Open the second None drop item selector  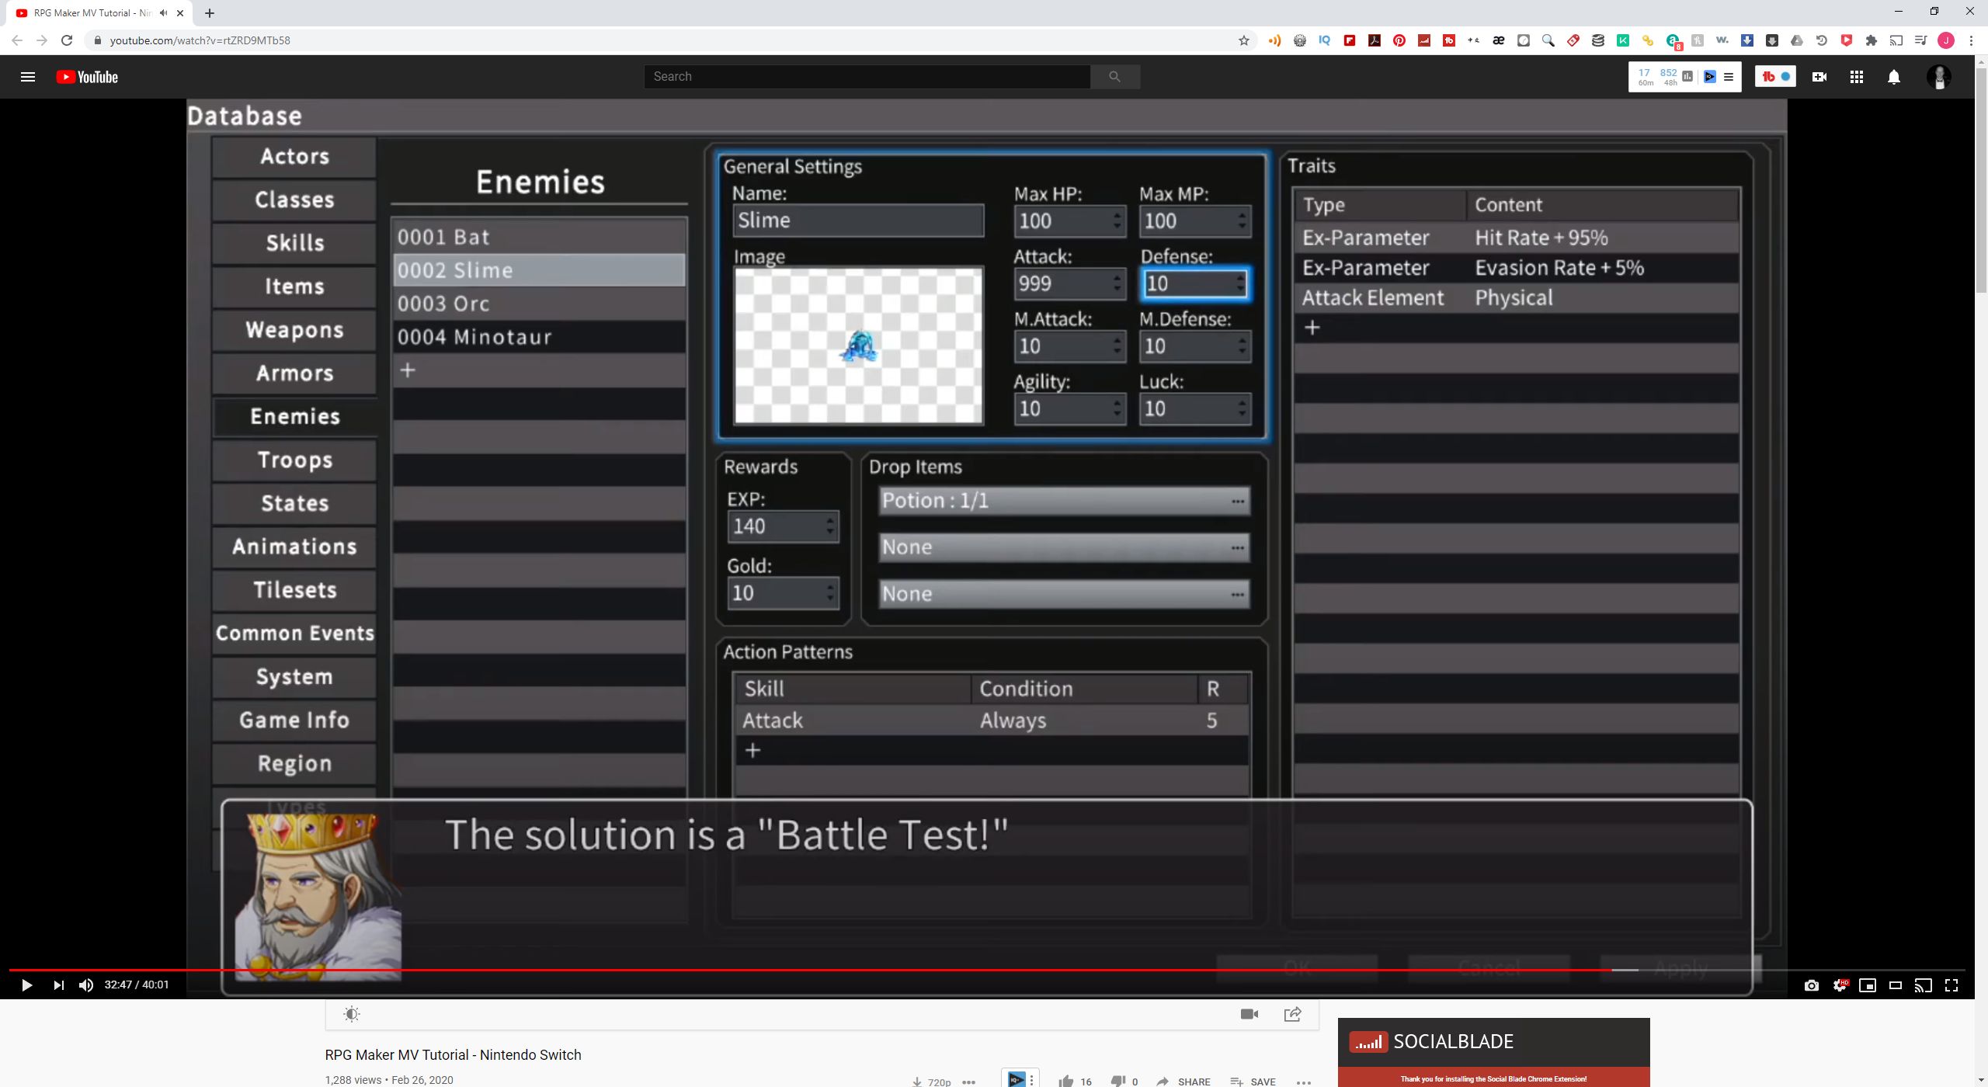click(1064, 594)
